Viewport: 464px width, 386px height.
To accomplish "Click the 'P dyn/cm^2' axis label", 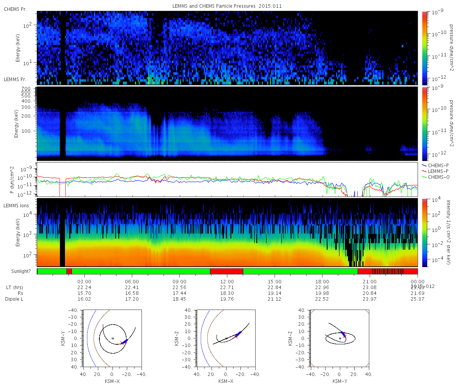I will pos(12,180).
